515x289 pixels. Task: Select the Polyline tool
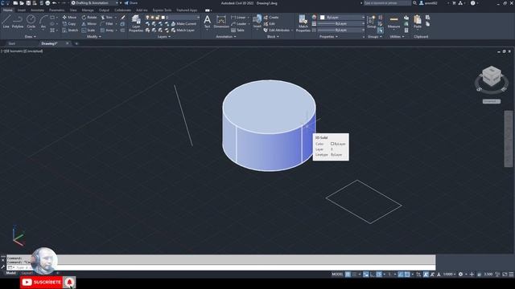pyautogui.click(x=18, y=22)
